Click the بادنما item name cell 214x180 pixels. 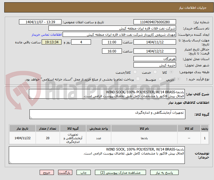tap(144, 138)
